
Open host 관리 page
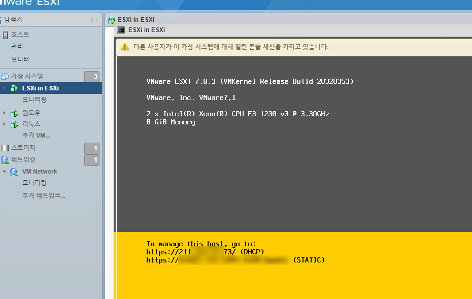click(x=17, y=46)
